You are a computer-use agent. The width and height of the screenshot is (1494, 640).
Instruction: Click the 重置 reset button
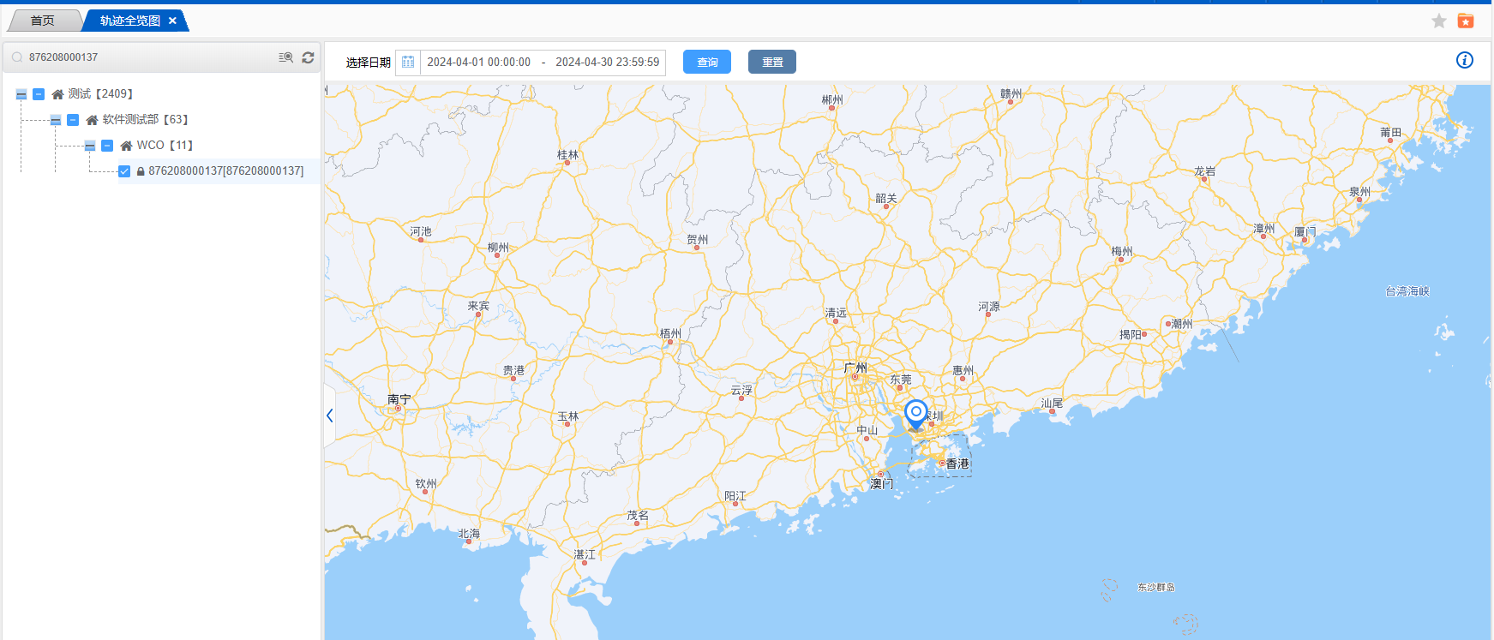point(771,62)
